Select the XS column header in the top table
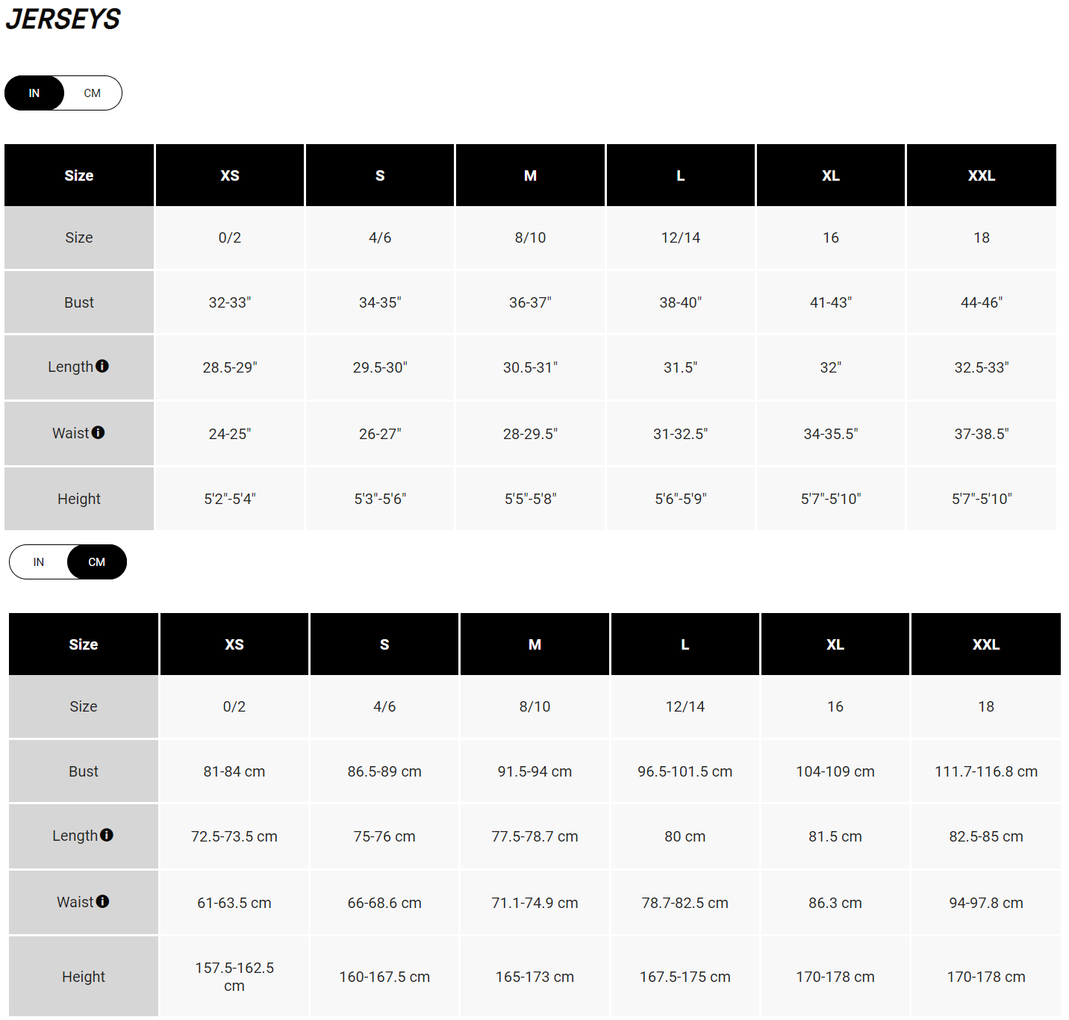Image resolution: width=1069 pixels, height=1020 pixels. (229, 175)
